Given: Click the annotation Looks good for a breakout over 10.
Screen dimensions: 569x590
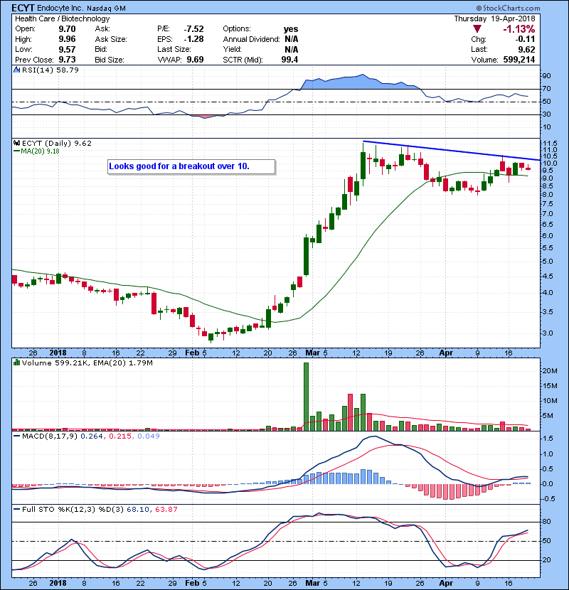Looking at the screenshot, I should (x=179, y=166).
